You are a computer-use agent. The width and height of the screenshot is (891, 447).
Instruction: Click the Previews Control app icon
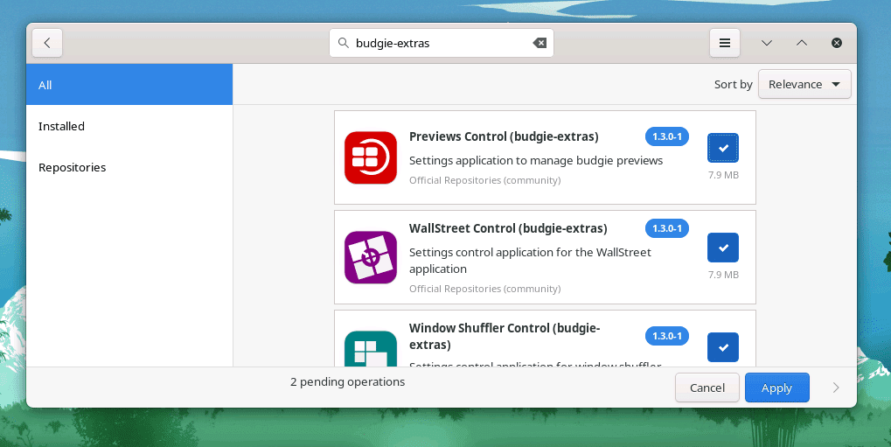click(x=371, y=157)
